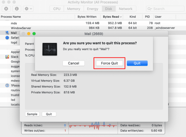The image size is (186, 137).
Task: Select the logd process row
Action: [x=10, y=42]
